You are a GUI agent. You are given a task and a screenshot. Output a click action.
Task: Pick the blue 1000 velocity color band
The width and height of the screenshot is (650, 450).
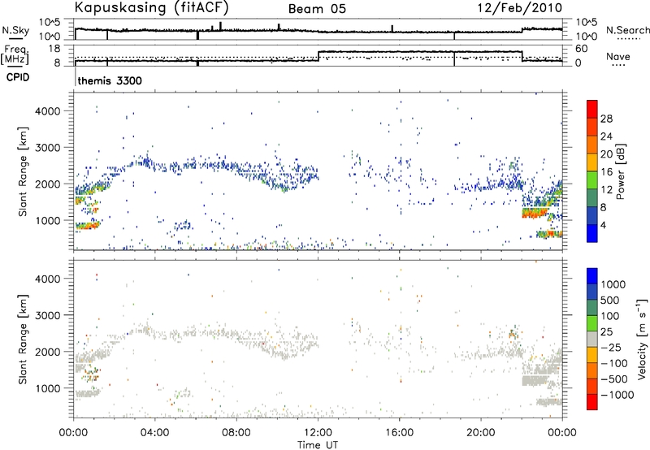(x=592, y=276)
